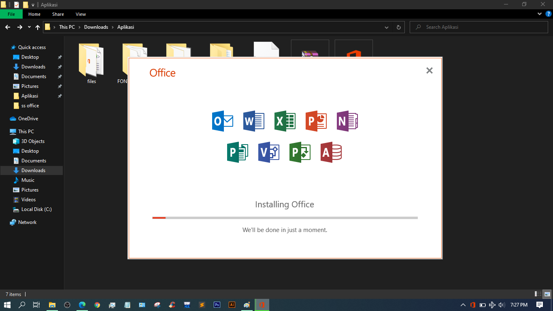Viewport: 553px width, 311px height.
Task: Expand the ribbon with the chevron
Action: 540,14
